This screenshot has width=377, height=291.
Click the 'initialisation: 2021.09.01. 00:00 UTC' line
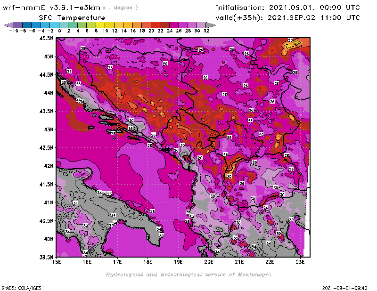click(x=288, y=8)
